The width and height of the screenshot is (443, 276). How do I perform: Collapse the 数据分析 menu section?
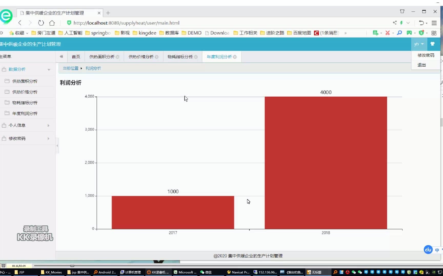[27, 69]
